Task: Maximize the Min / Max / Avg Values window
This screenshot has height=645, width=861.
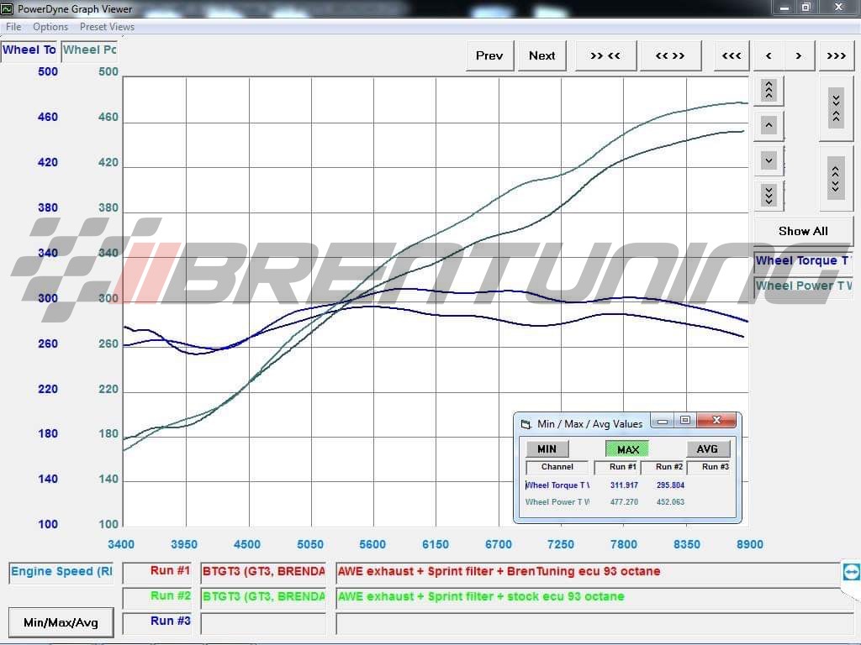Action: pos(685,421)
